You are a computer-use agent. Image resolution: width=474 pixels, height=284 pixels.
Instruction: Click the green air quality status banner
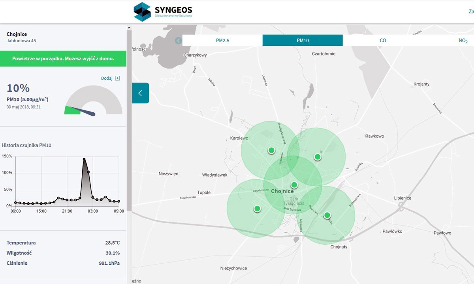click(63, 58)
